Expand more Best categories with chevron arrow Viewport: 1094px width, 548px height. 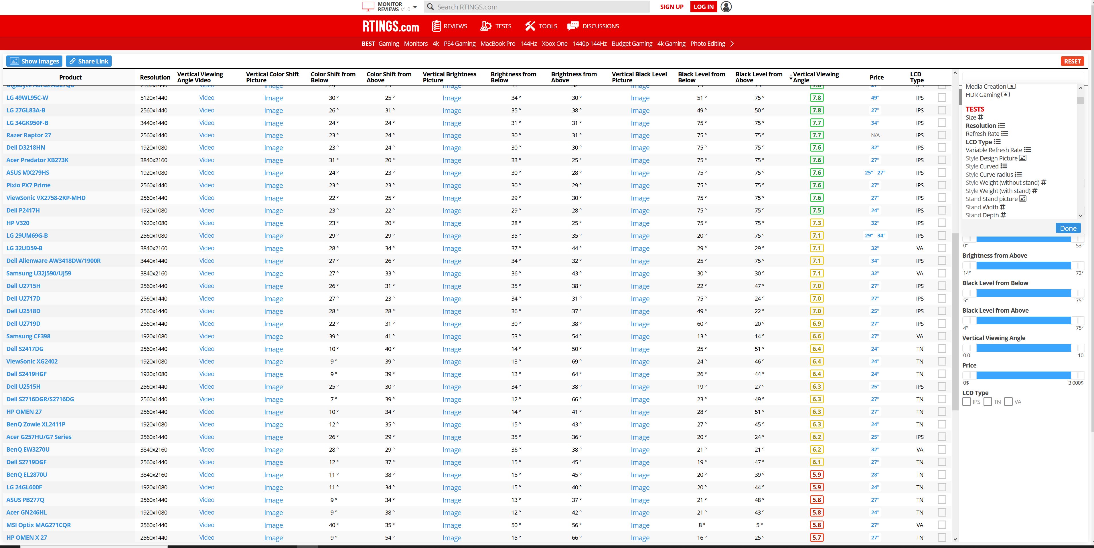[732, 44]
